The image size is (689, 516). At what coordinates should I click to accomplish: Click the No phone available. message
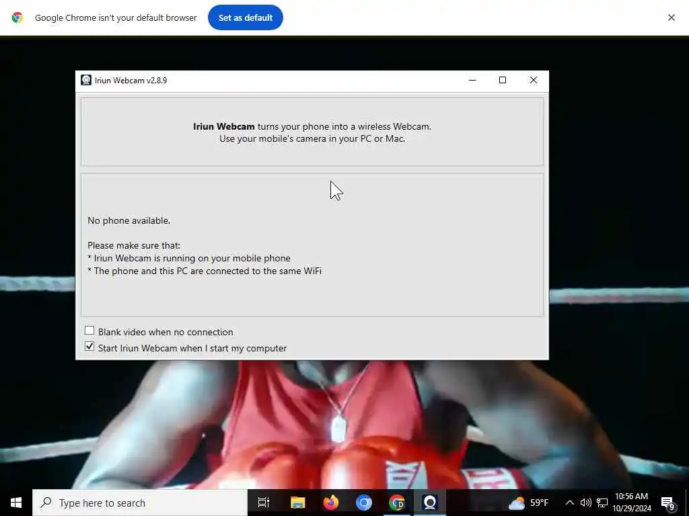coord(129,220)
